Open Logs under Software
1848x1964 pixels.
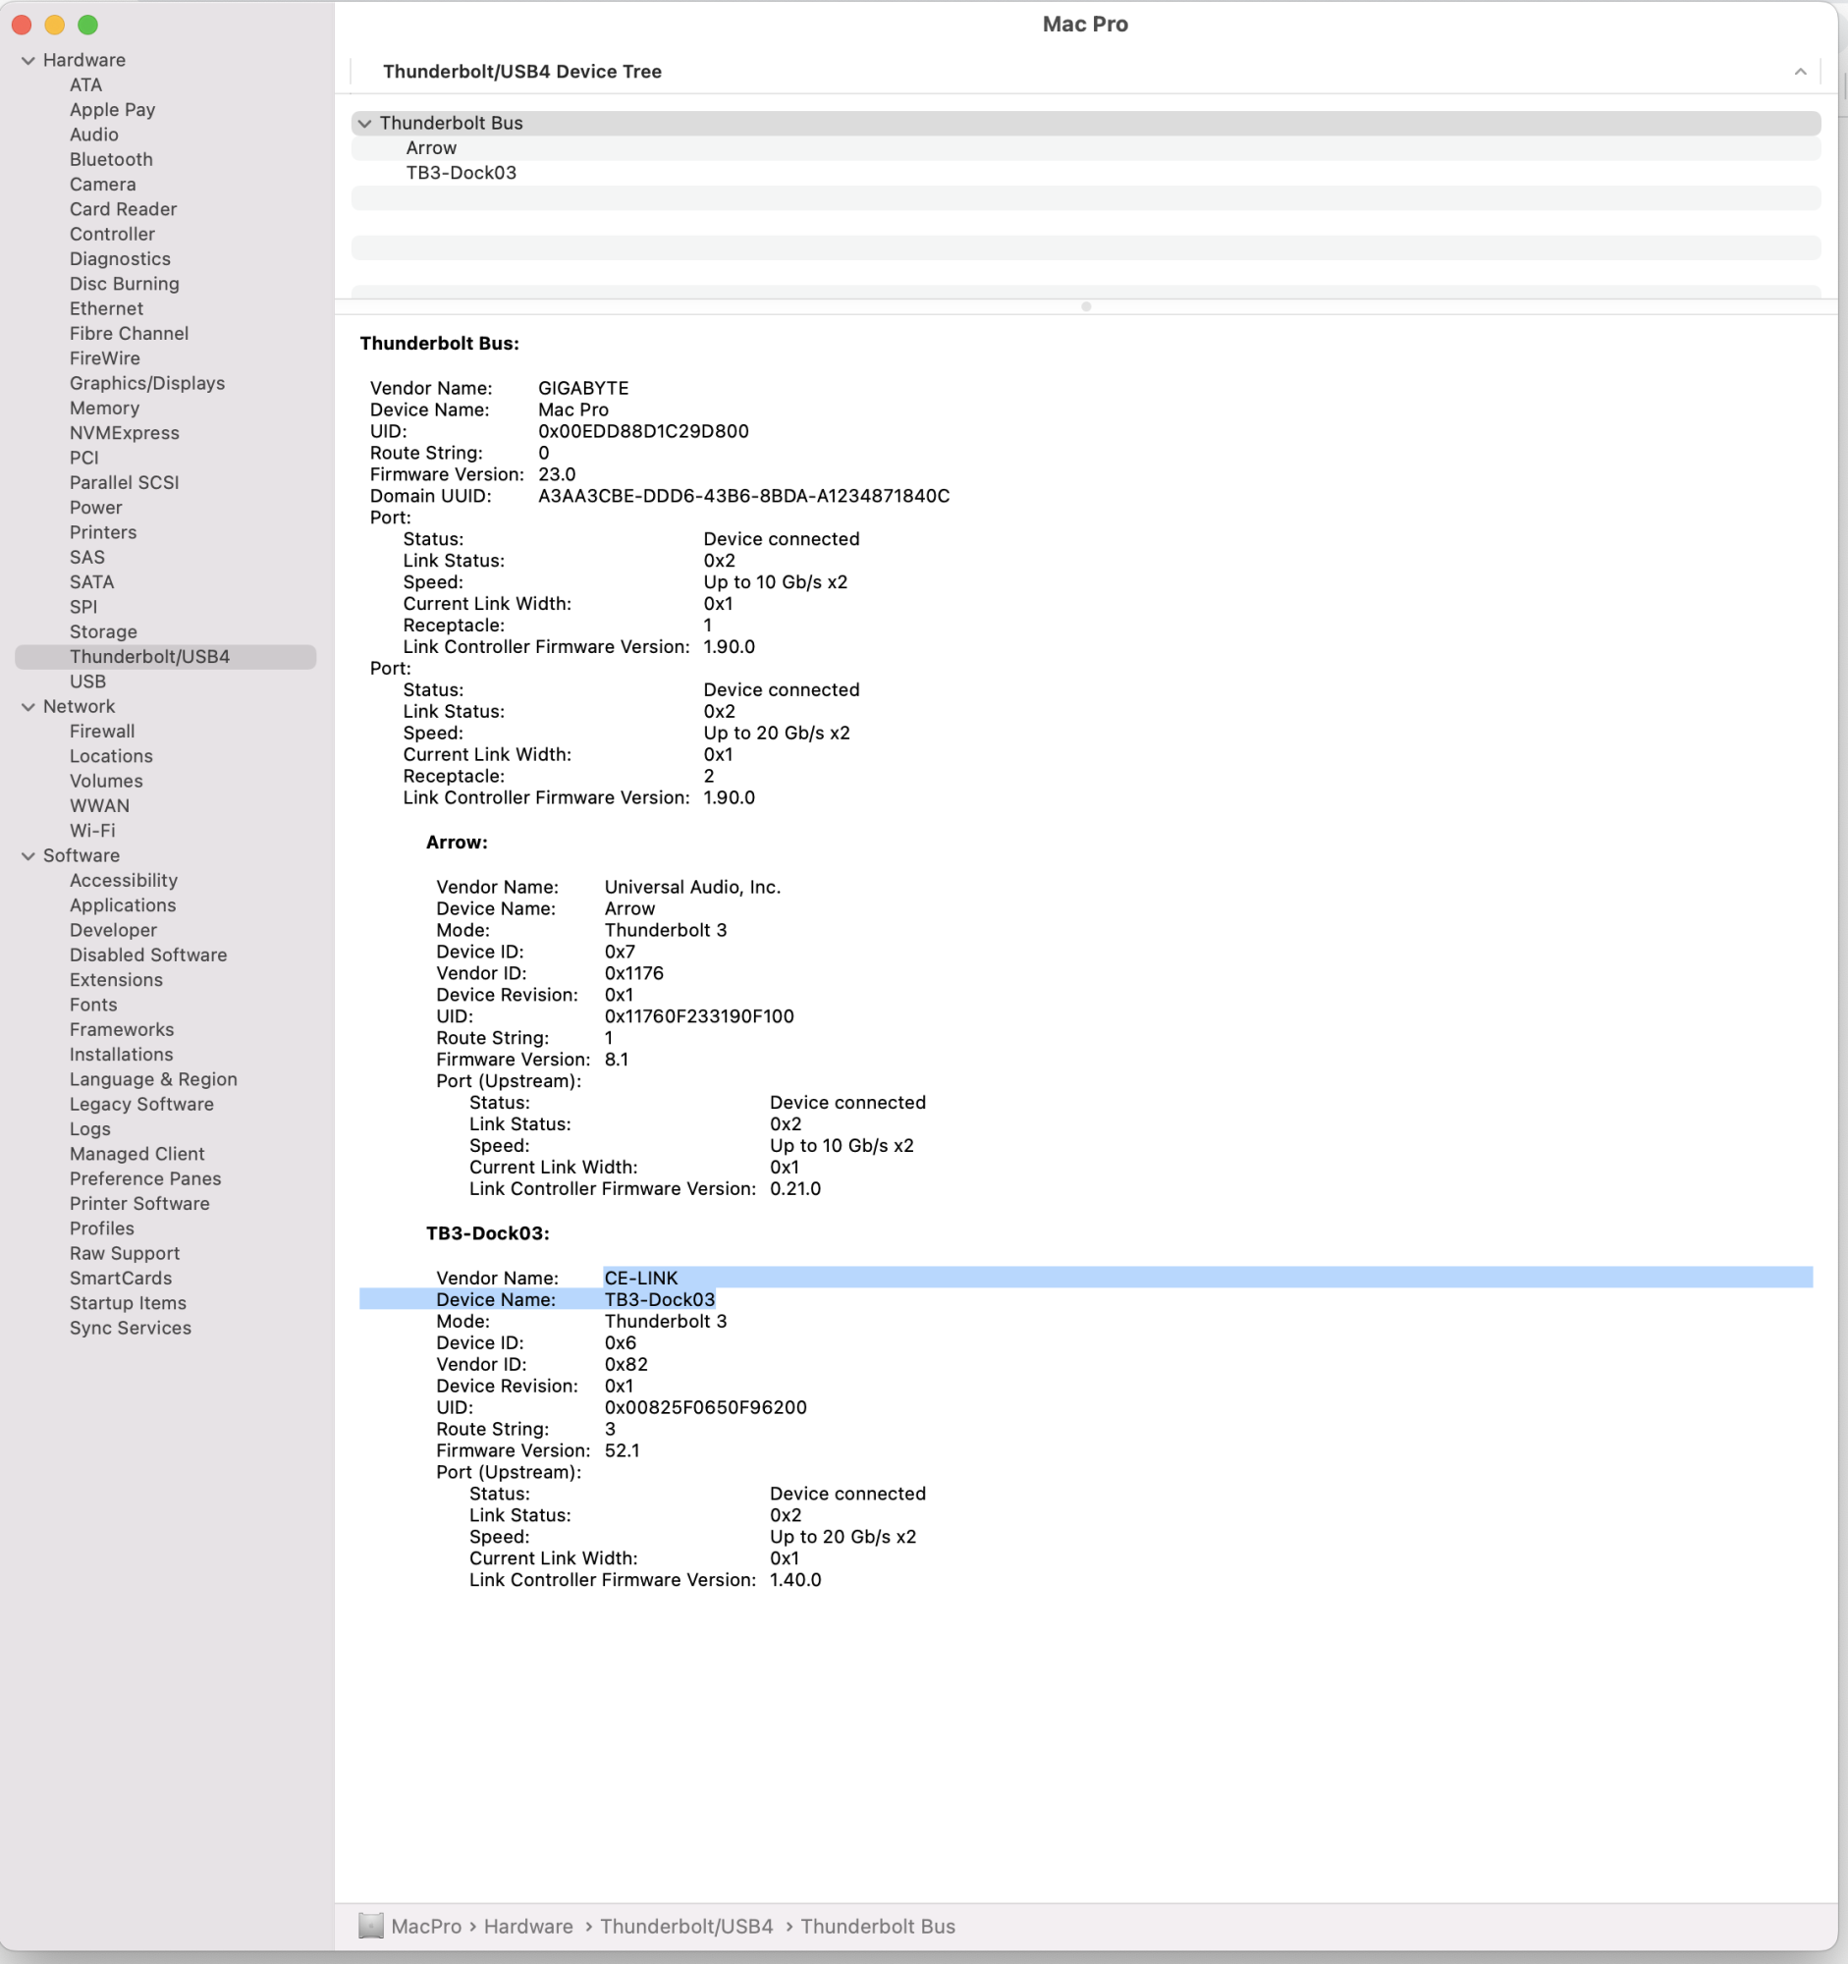90,1129
